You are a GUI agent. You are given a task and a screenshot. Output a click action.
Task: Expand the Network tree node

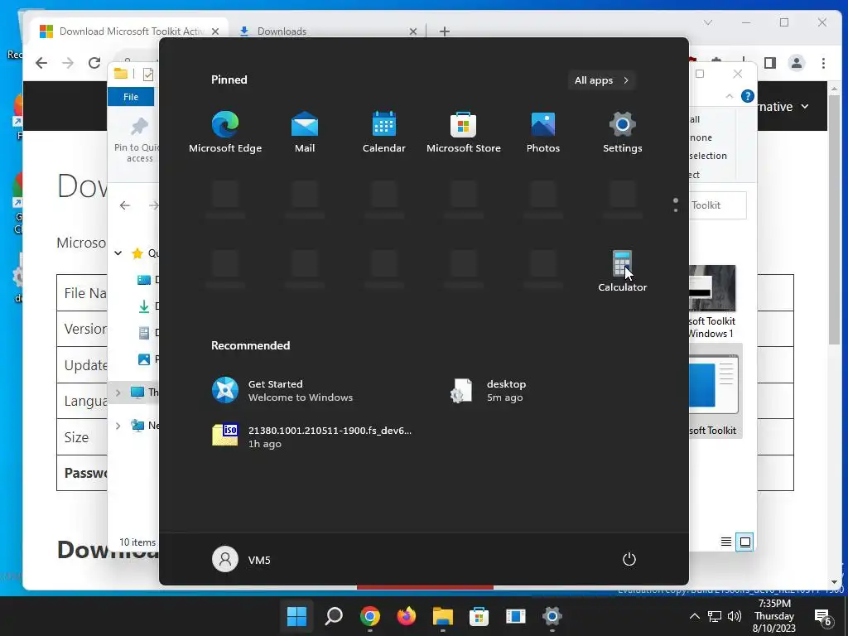tap(118, 426)
